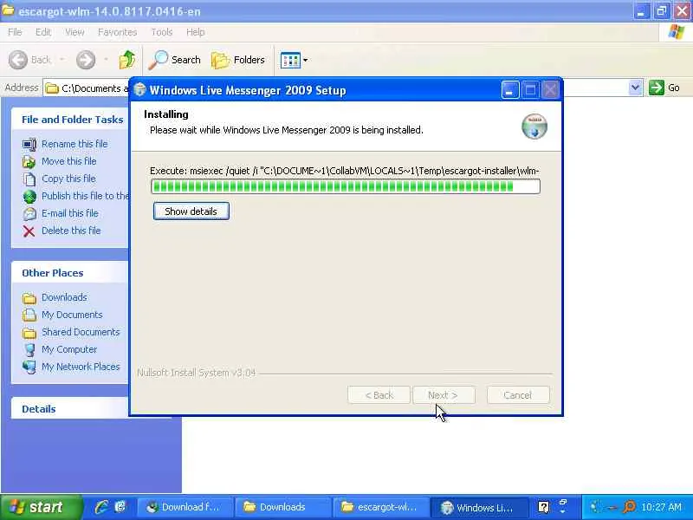Go up one folder level icon
The width and height of the screenshot is (693, 520).
[x=127, y=60]
